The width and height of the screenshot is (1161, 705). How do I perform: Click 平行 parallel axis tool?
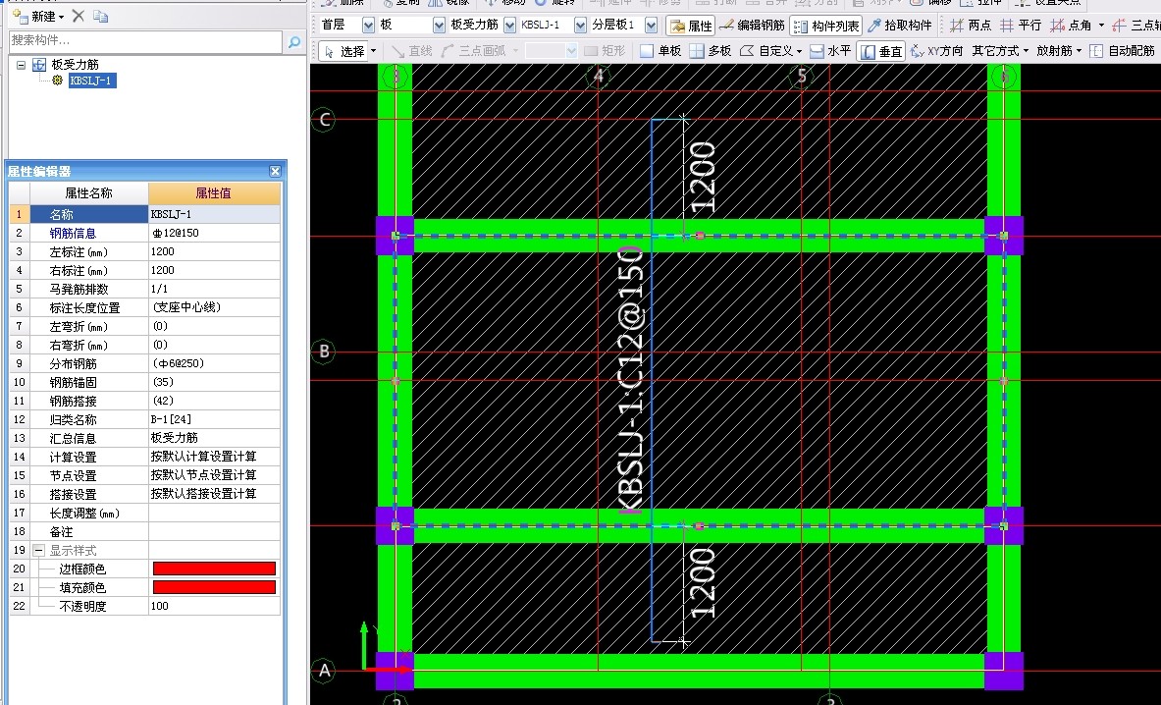[1021, 26]
